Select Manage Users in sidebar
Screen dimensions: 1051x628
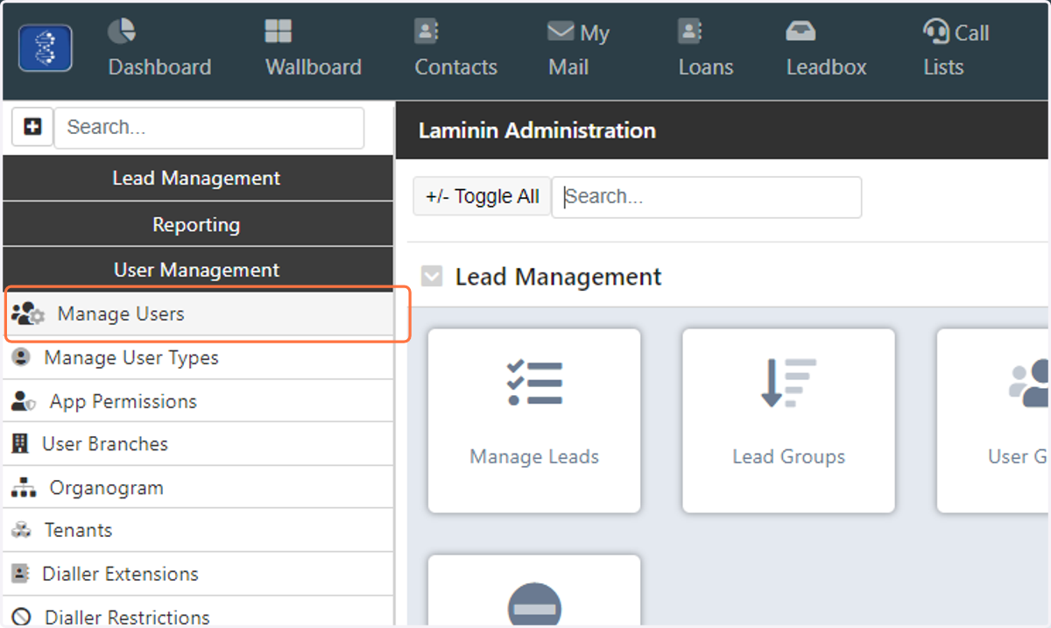pos(198,314)
